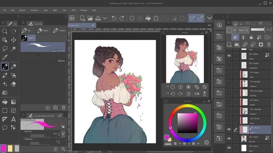273x153 pixels.
Task: Open the Animation menu
Action: click(x=35, y=10)
